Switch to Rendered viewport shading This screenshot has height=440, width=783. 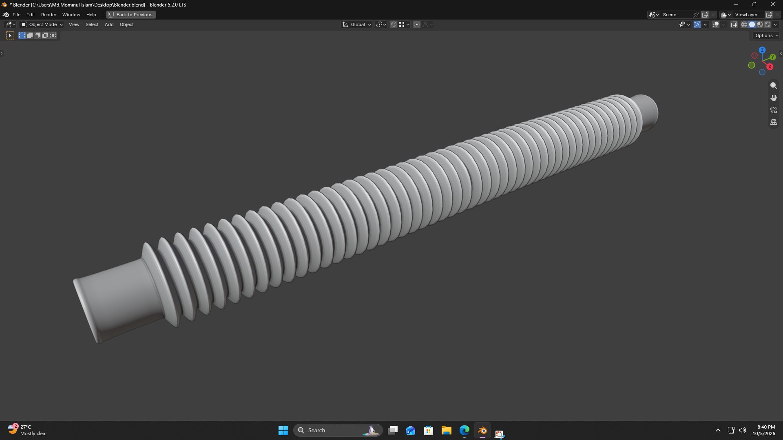[768, 25]
